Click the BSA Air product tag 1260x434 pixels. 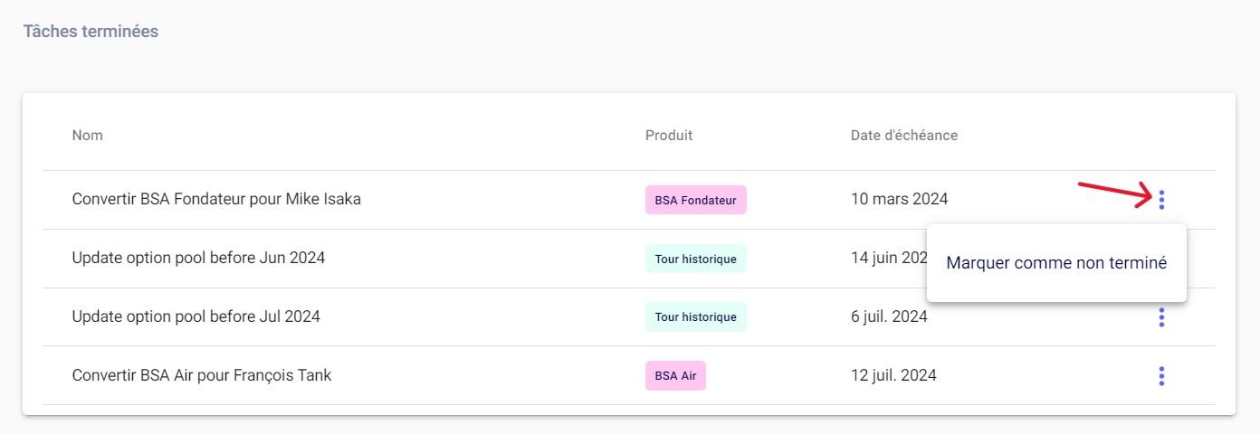[x=675, y=375]
